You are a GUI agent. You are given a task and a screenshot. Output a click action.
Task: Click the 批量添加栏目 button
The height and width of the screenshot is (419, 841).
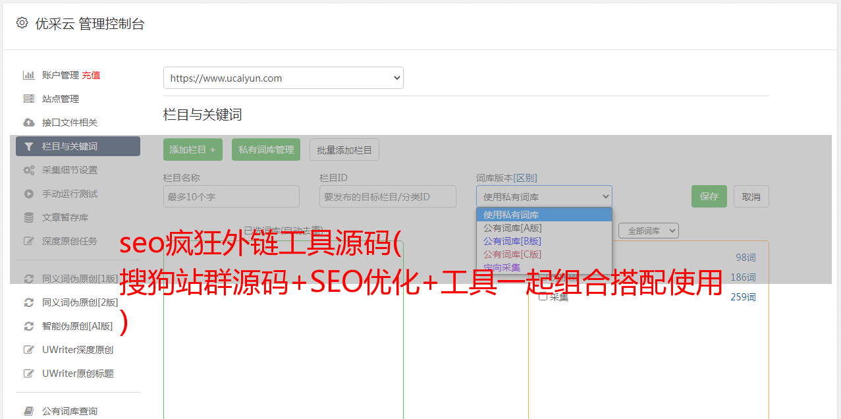344,150
